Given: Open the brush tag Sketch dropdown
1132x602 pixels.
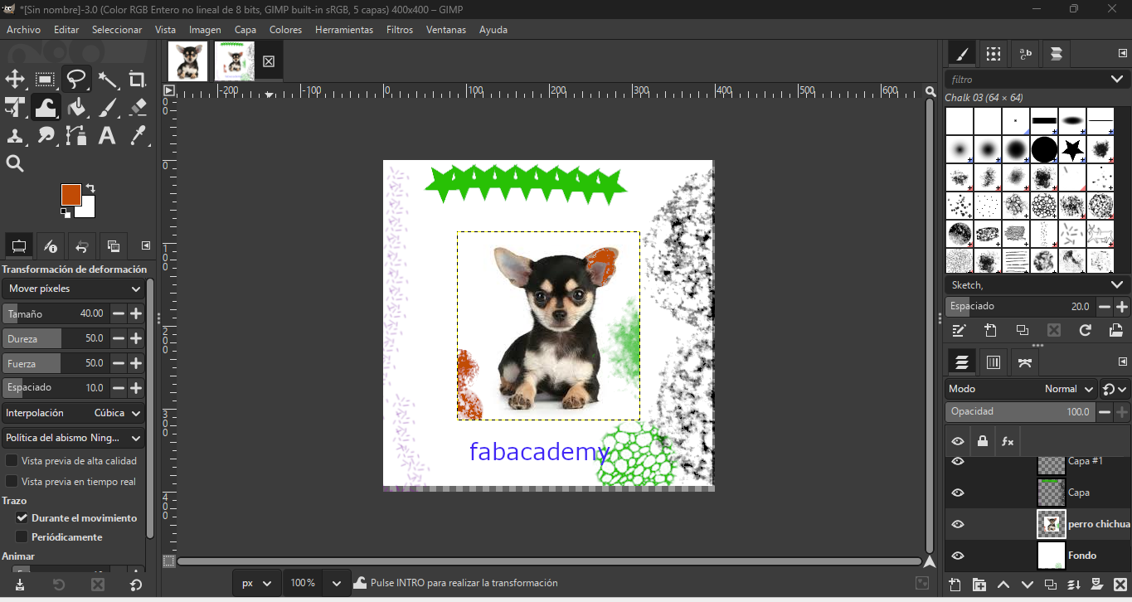Looking at the screenshot, I should pos(1037,284).
